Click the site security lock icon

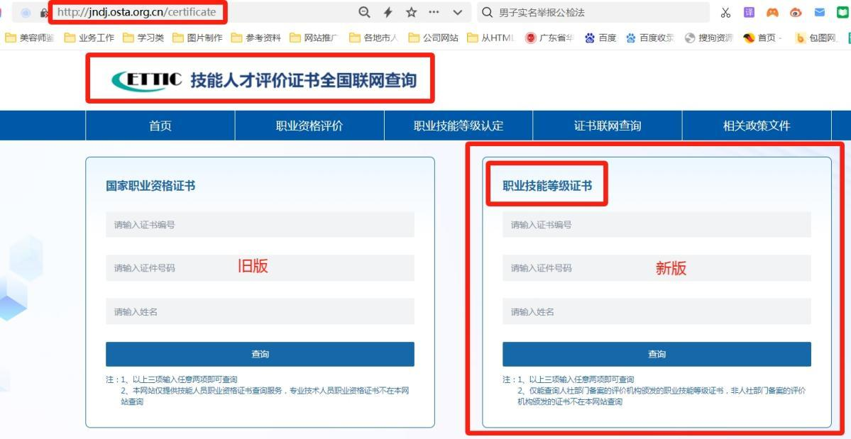(x=45, y=13)
